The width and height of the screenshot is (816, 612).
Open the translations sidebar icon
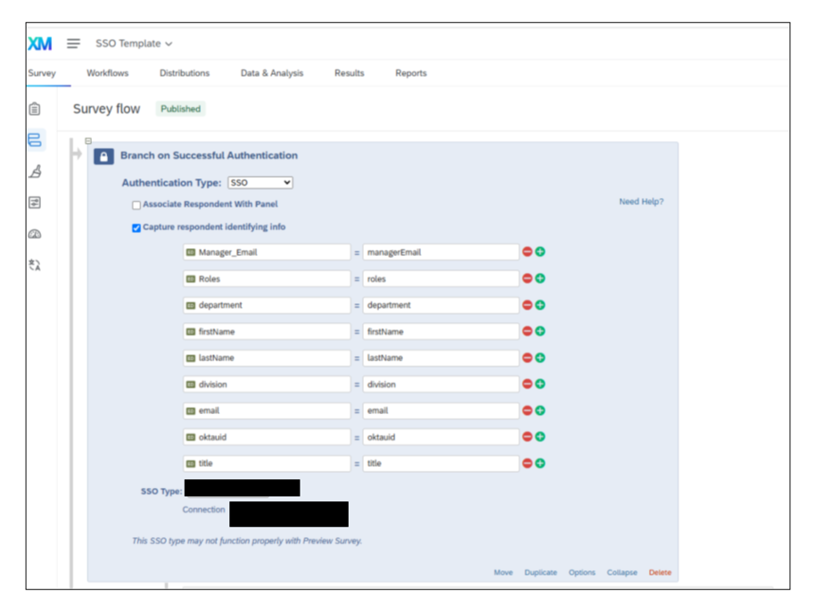(x=35, y=265)
